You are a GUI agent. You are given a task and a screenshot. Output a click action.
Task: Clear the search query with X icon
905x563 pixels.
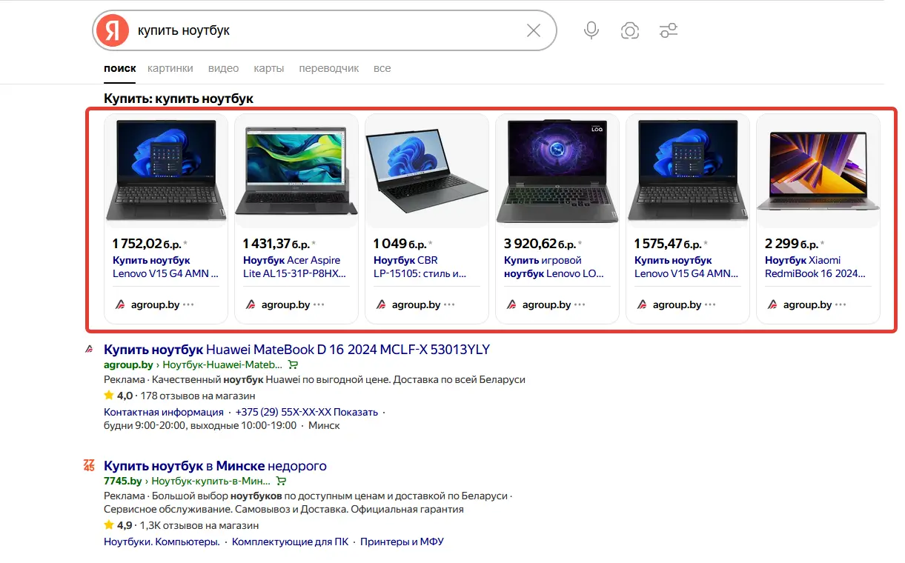click(x=533, y=30)
